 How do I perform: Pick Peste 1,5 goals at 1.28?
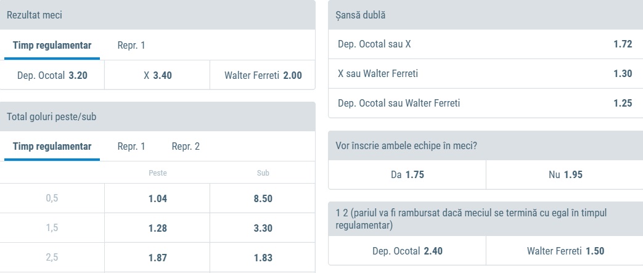pos(157,229)
